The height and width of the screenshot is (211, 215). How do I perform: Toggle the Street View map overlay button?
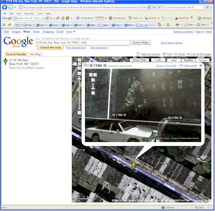tap(139, 60)
